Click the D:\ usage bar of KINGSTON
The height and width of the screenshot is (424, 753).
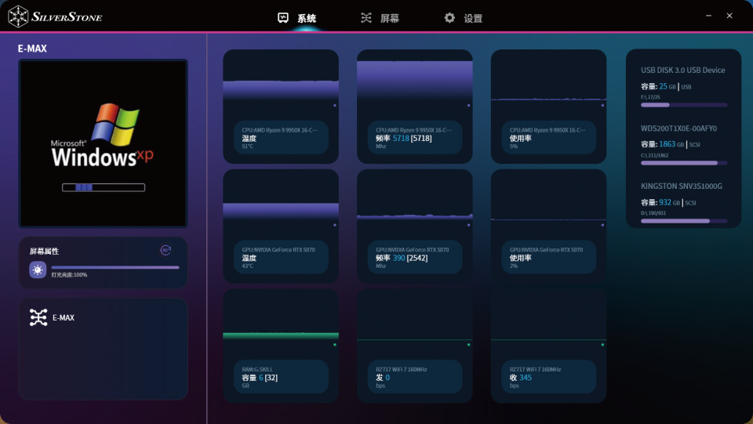684,221
